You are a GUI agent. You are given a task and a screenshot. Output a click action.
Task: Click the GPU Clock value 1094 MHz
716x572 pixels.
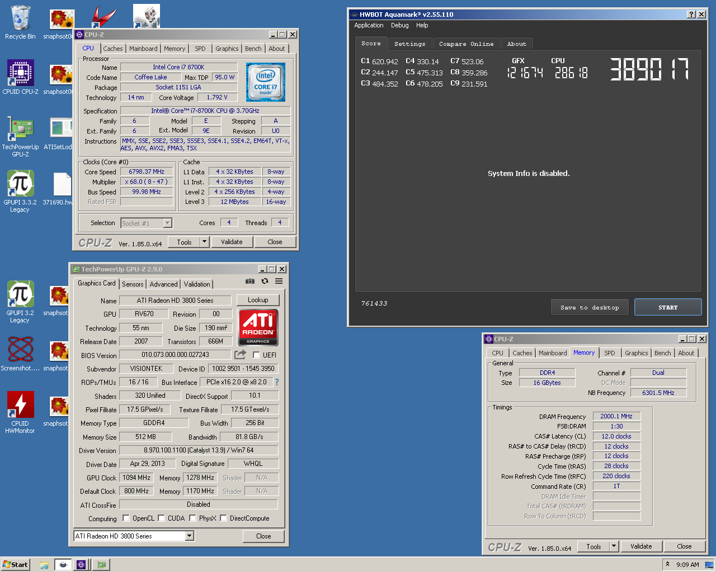pyautogui.click(x=136, y=478)
